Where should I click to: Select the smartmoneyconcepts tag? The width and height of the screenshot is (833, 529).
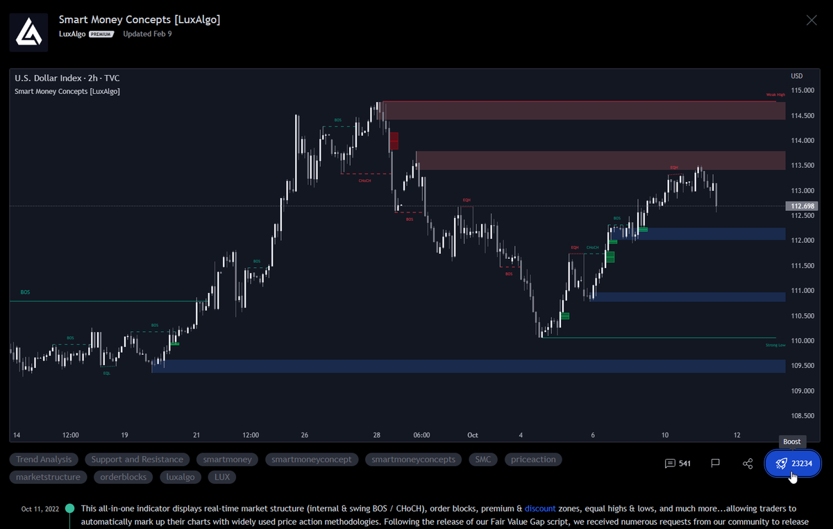click(414, 460)
